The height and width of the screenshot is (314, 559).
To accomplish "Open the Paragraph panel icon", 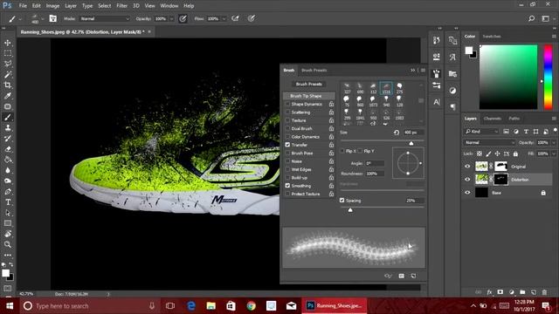I will [x=452, y=106].
